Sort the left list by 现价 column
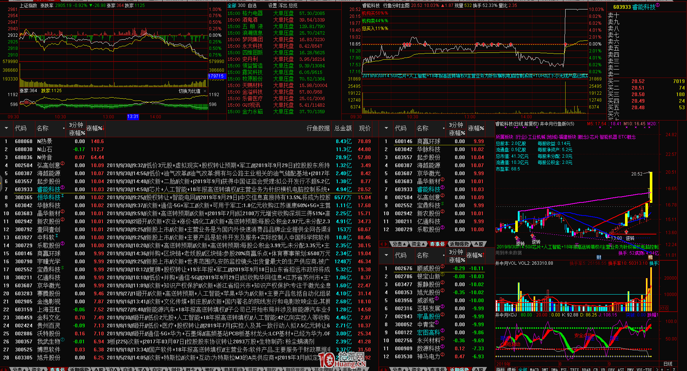 click(x=365, y=128)
